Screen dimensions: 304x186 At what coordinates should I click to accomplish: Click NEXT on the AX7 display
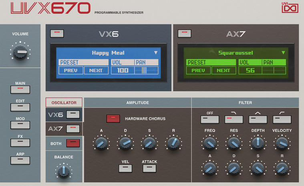coord(223,70)
